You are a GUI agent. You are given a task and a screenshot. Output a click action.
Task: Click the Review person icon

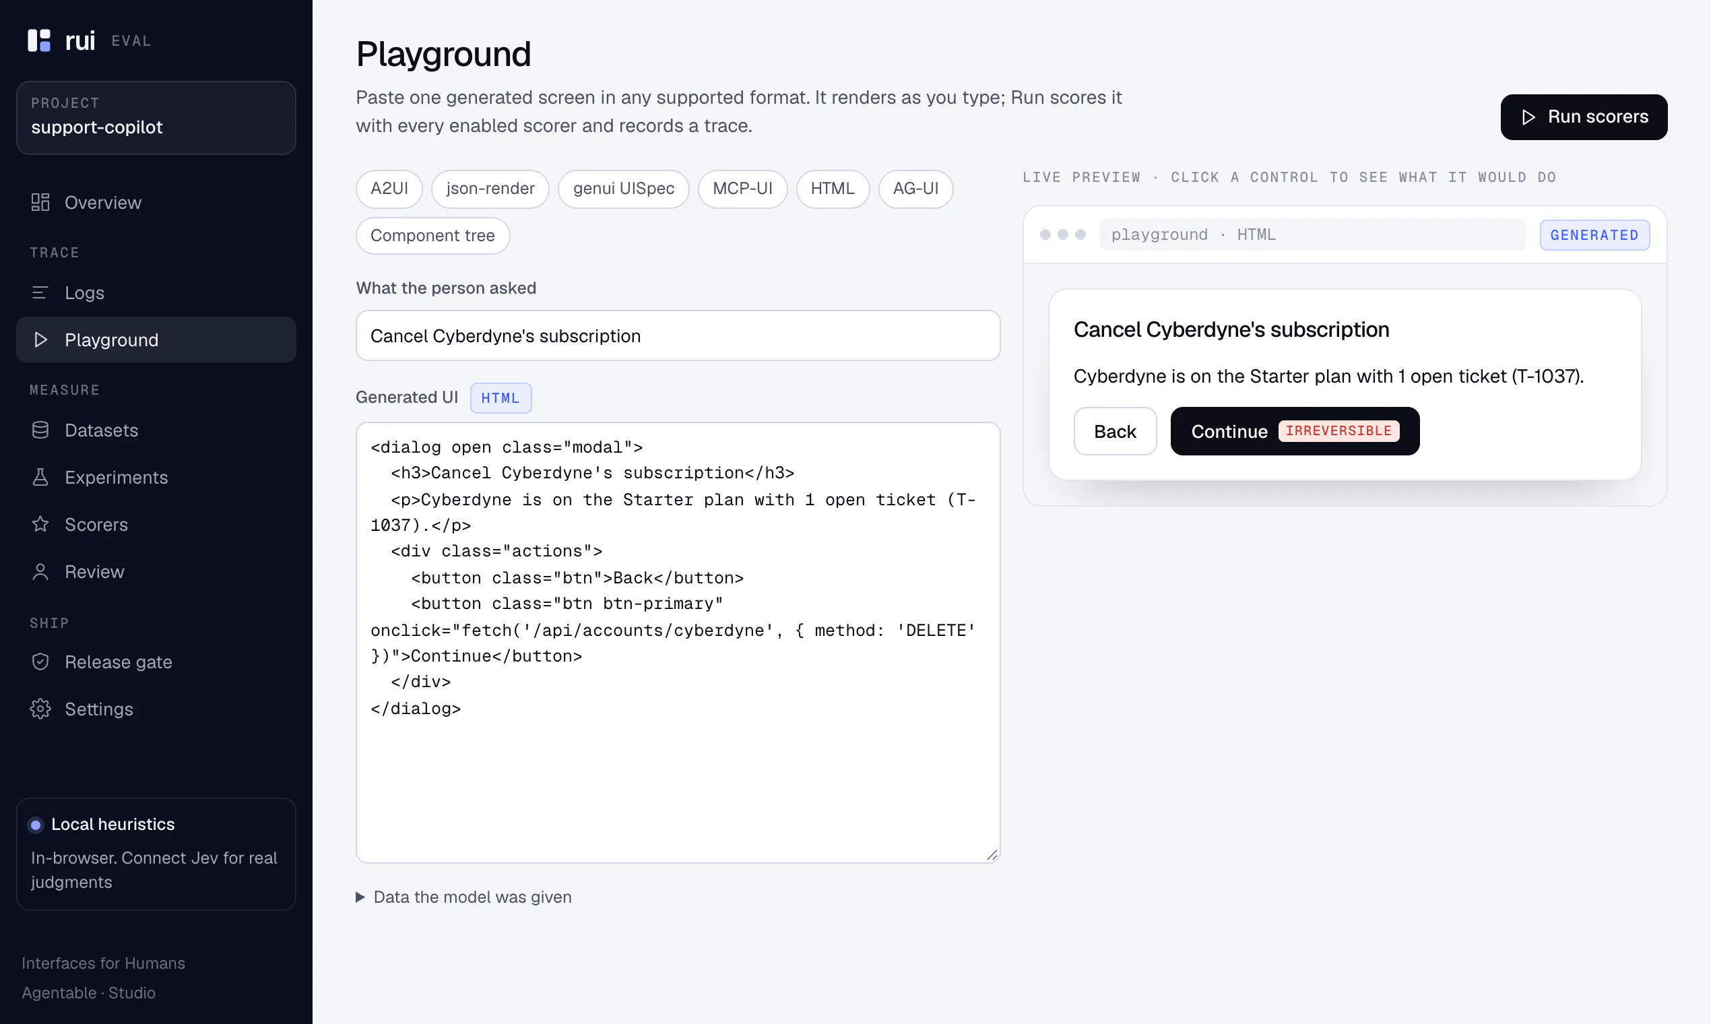click(x=40, y=571)
